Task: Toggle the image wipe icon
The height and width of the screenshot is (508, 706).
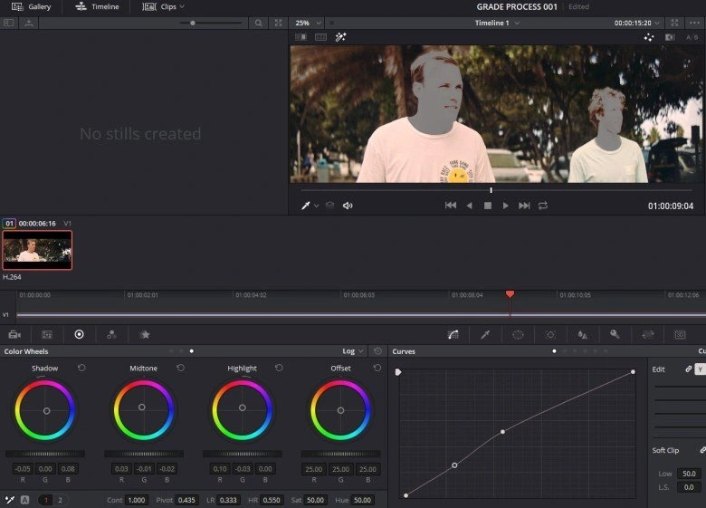Action: click(301, 37)
